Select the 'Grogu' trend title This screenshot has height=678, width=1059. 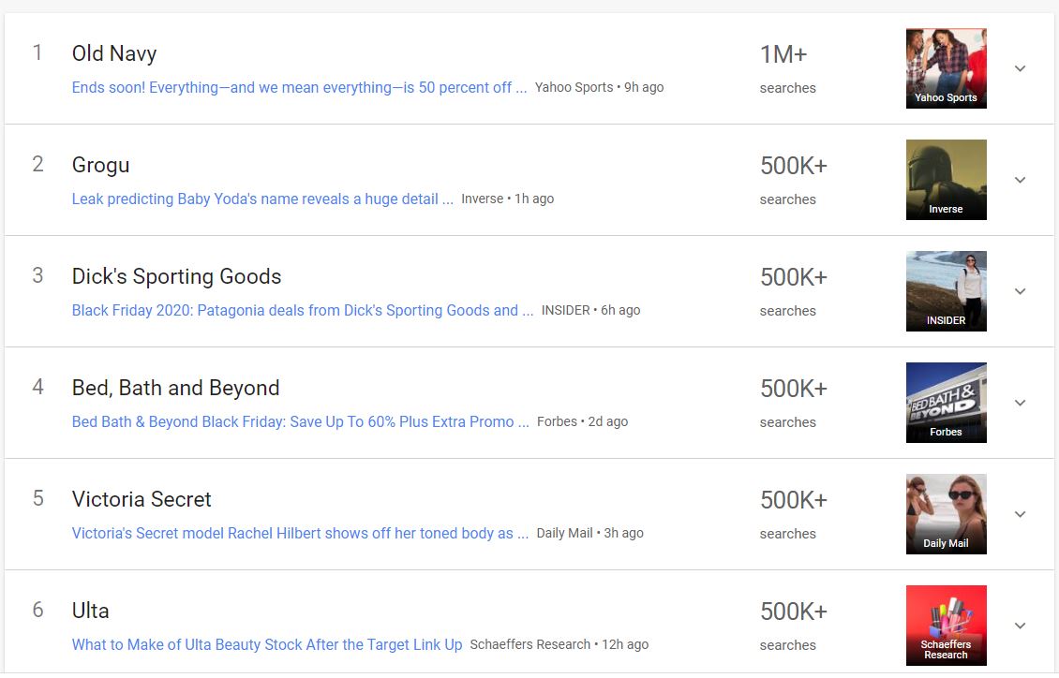click(x=100, y=165)
